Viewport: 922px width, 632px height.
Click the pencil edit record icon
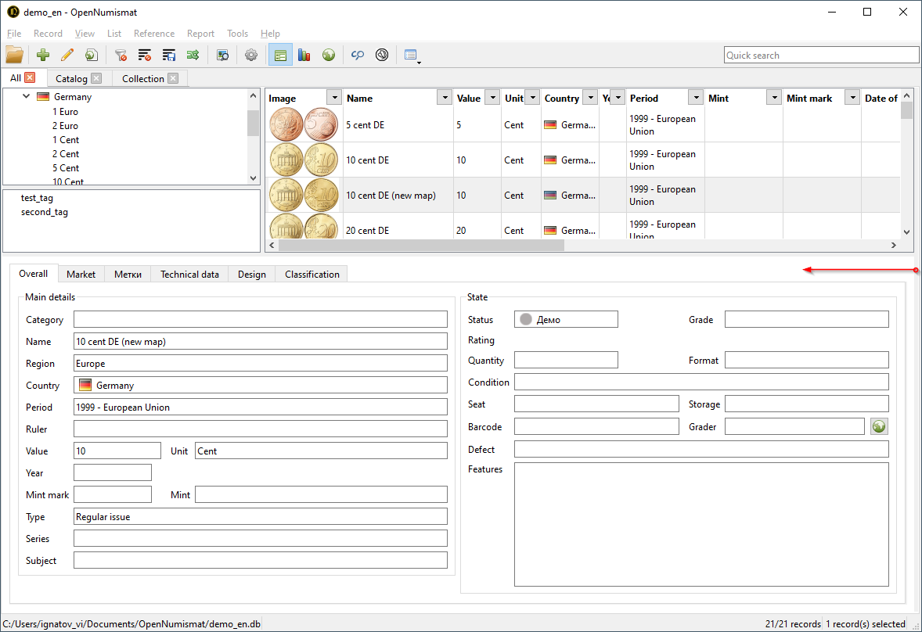click(x=67, y=55)
